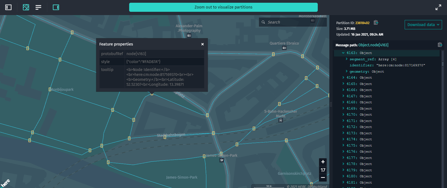Click the Object.node[4163] message path link
The width and height of the screenshot is (447, 188).
coord(373,45)
